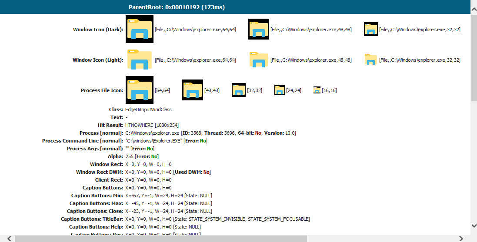This screenshot has width=477, height=242.
Task: Click the 64x64 dark window icon
Action: pos(139,29)
